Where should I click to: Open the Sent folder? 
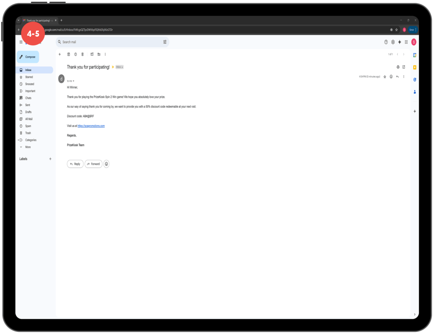click(x=28, y=105)
